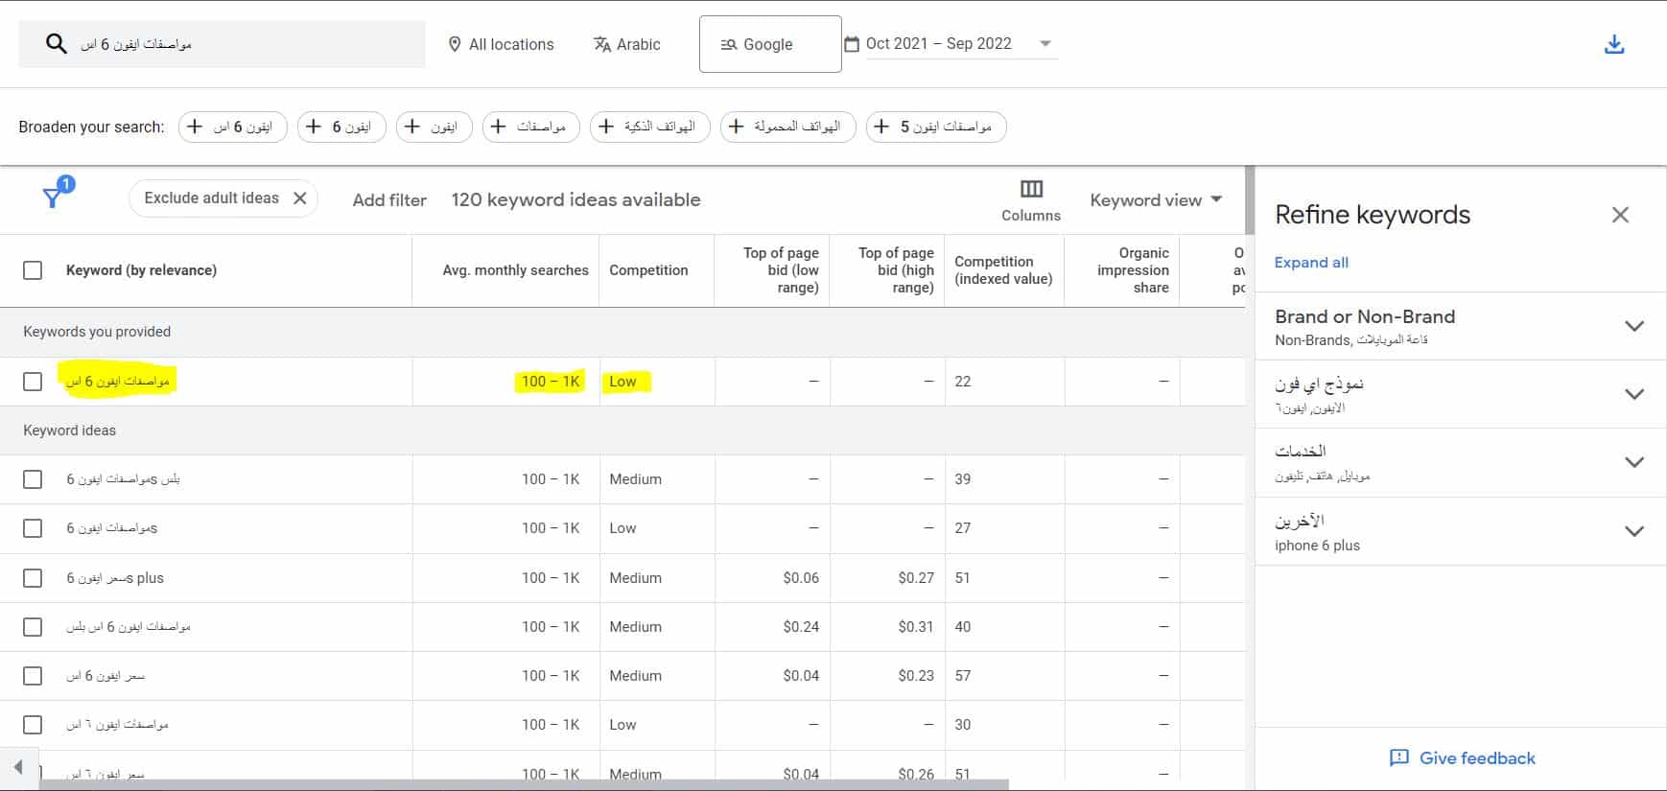Add broaden suggestion الهواتف الذكية
The width and height of the screenshot is (1667, 791).
coord(650,127)
